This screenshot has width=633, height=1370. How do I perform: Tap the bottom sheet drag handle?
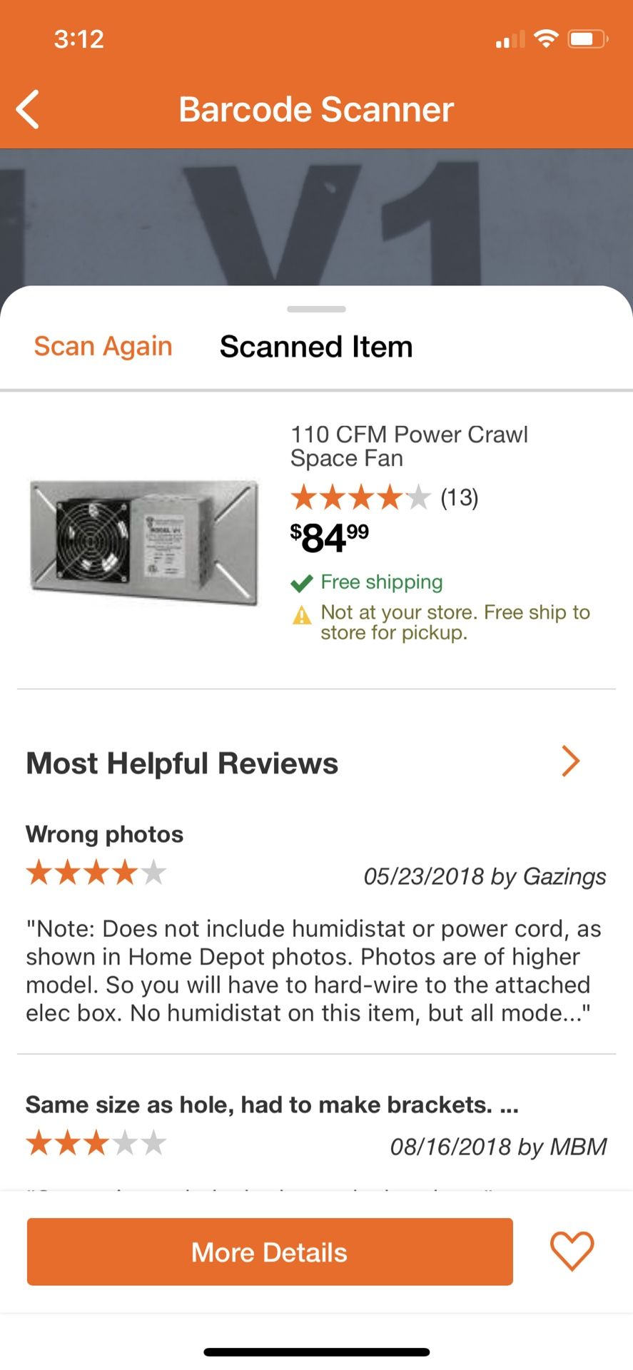[x=316, y=309]
